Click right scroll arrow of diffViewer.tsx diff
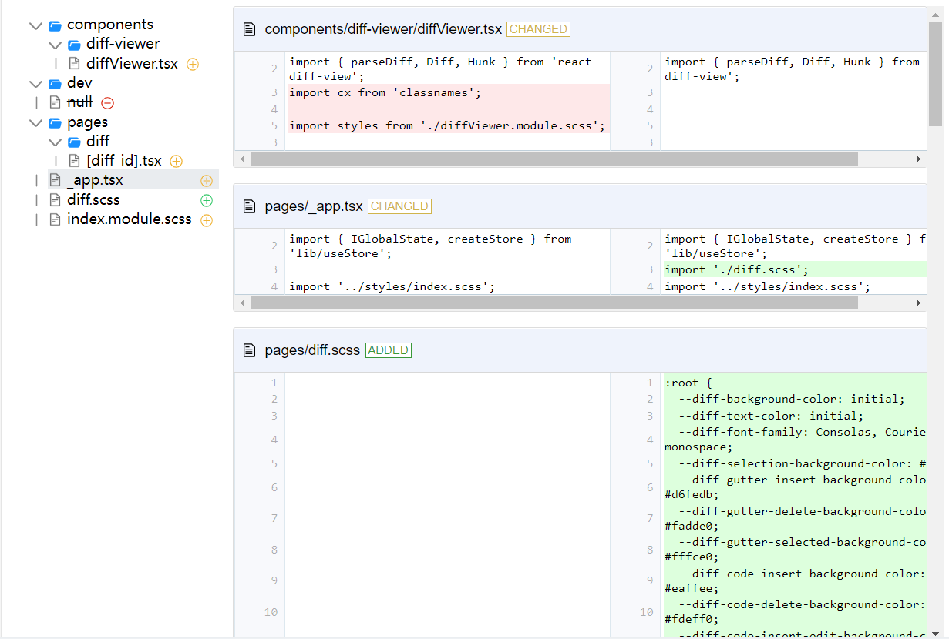This screenshot has width=949, height=639. point(918,159)
